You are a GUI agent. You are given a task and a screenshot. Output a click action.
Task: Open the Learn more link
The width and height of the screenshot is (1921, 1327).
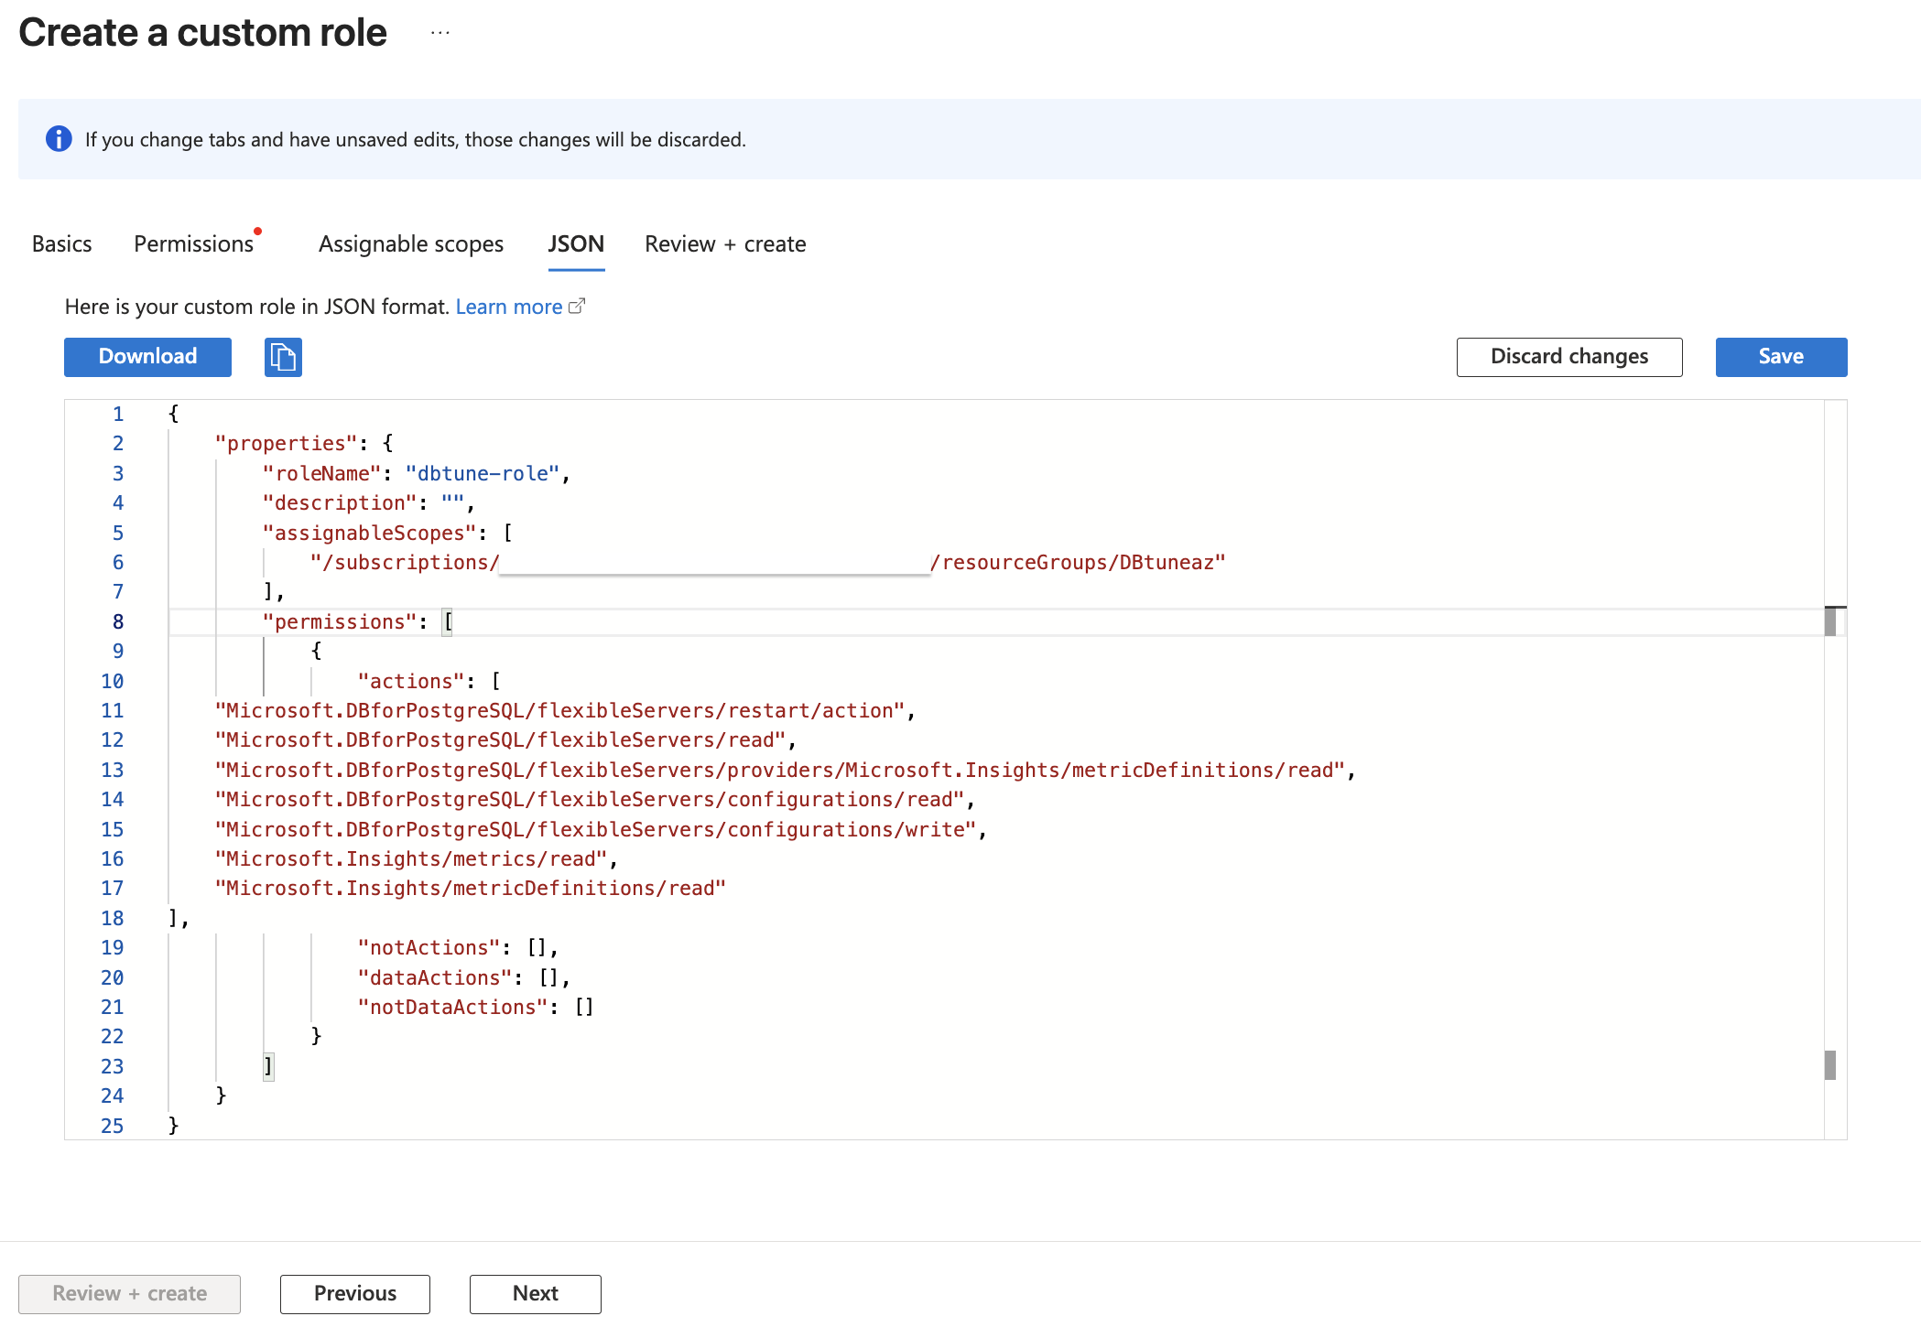point(509,306)
